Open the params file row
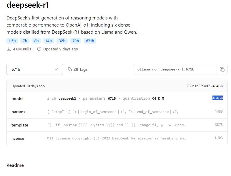 click(x=117, y=112)
